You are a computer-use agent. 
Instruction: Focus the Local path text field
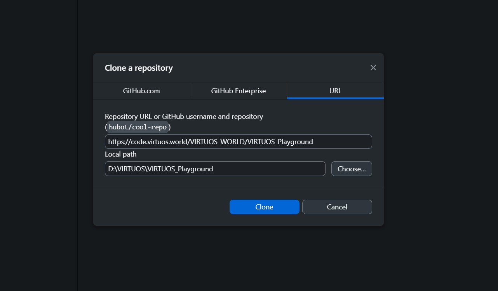[215, 169]
